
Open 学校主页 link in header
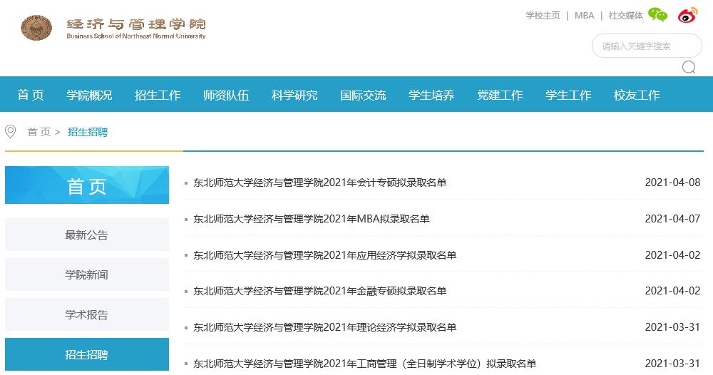click(543, 16)
